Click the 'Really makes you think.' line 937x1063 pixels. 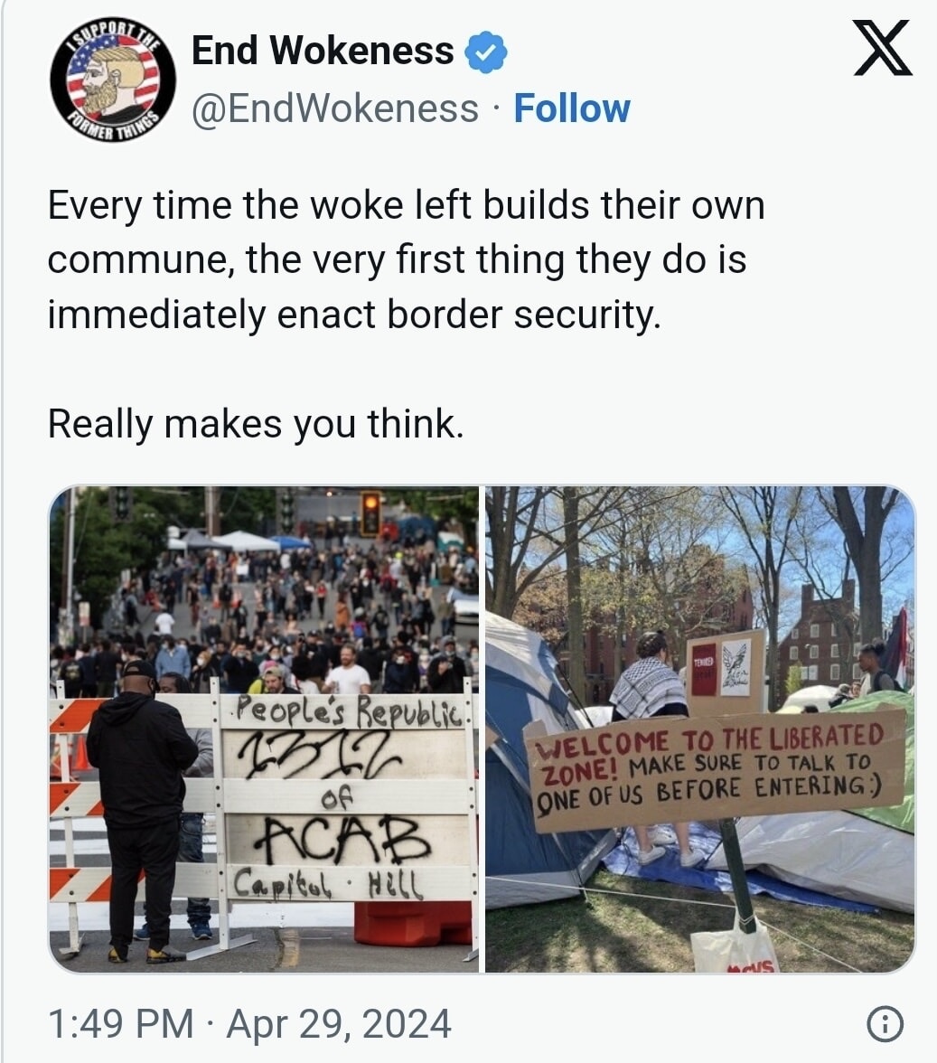(256, 425)
